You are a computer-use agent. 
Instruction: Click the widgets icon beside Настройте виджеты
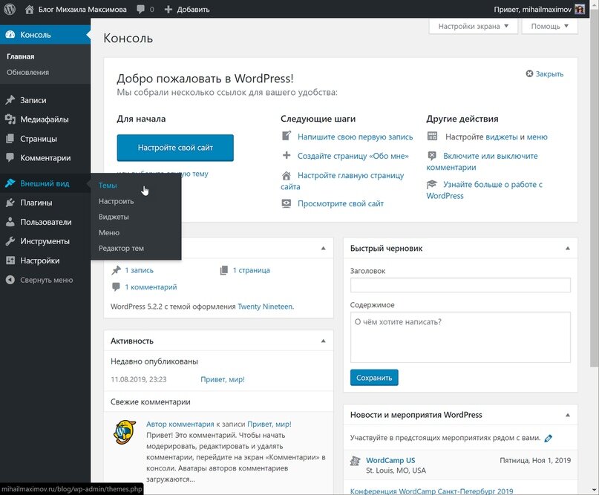[432, 136]
